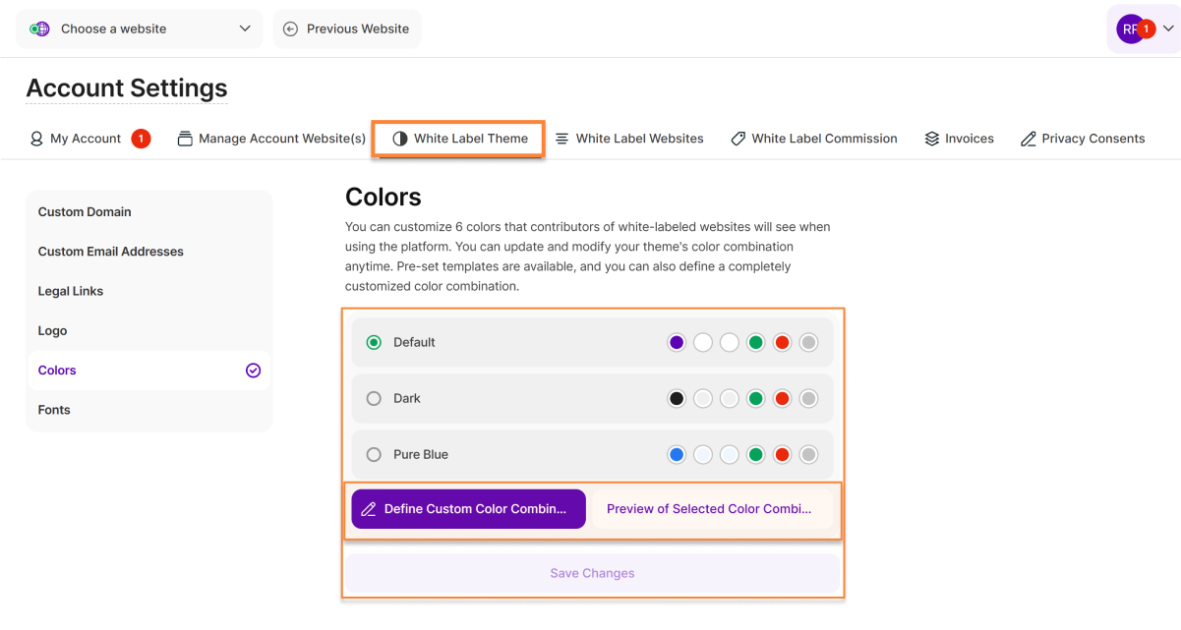
Task: Click the globe icon beside Choose a website
Action: click(x=40, y=29)
